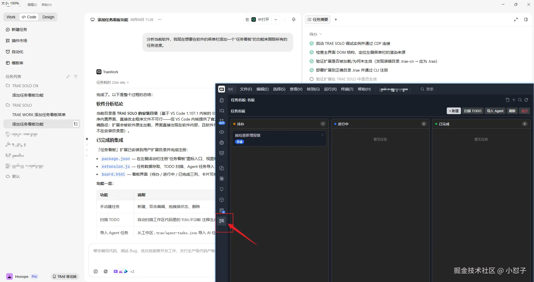Focus the IDE 搜索 search box

tap(428, 89)
